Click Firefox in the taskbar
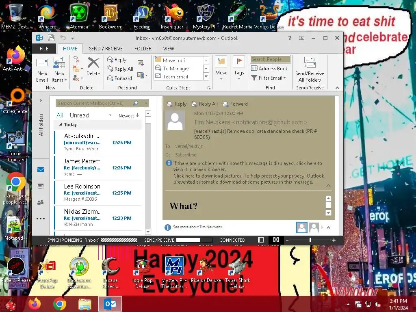 click(x=35, y=304)
